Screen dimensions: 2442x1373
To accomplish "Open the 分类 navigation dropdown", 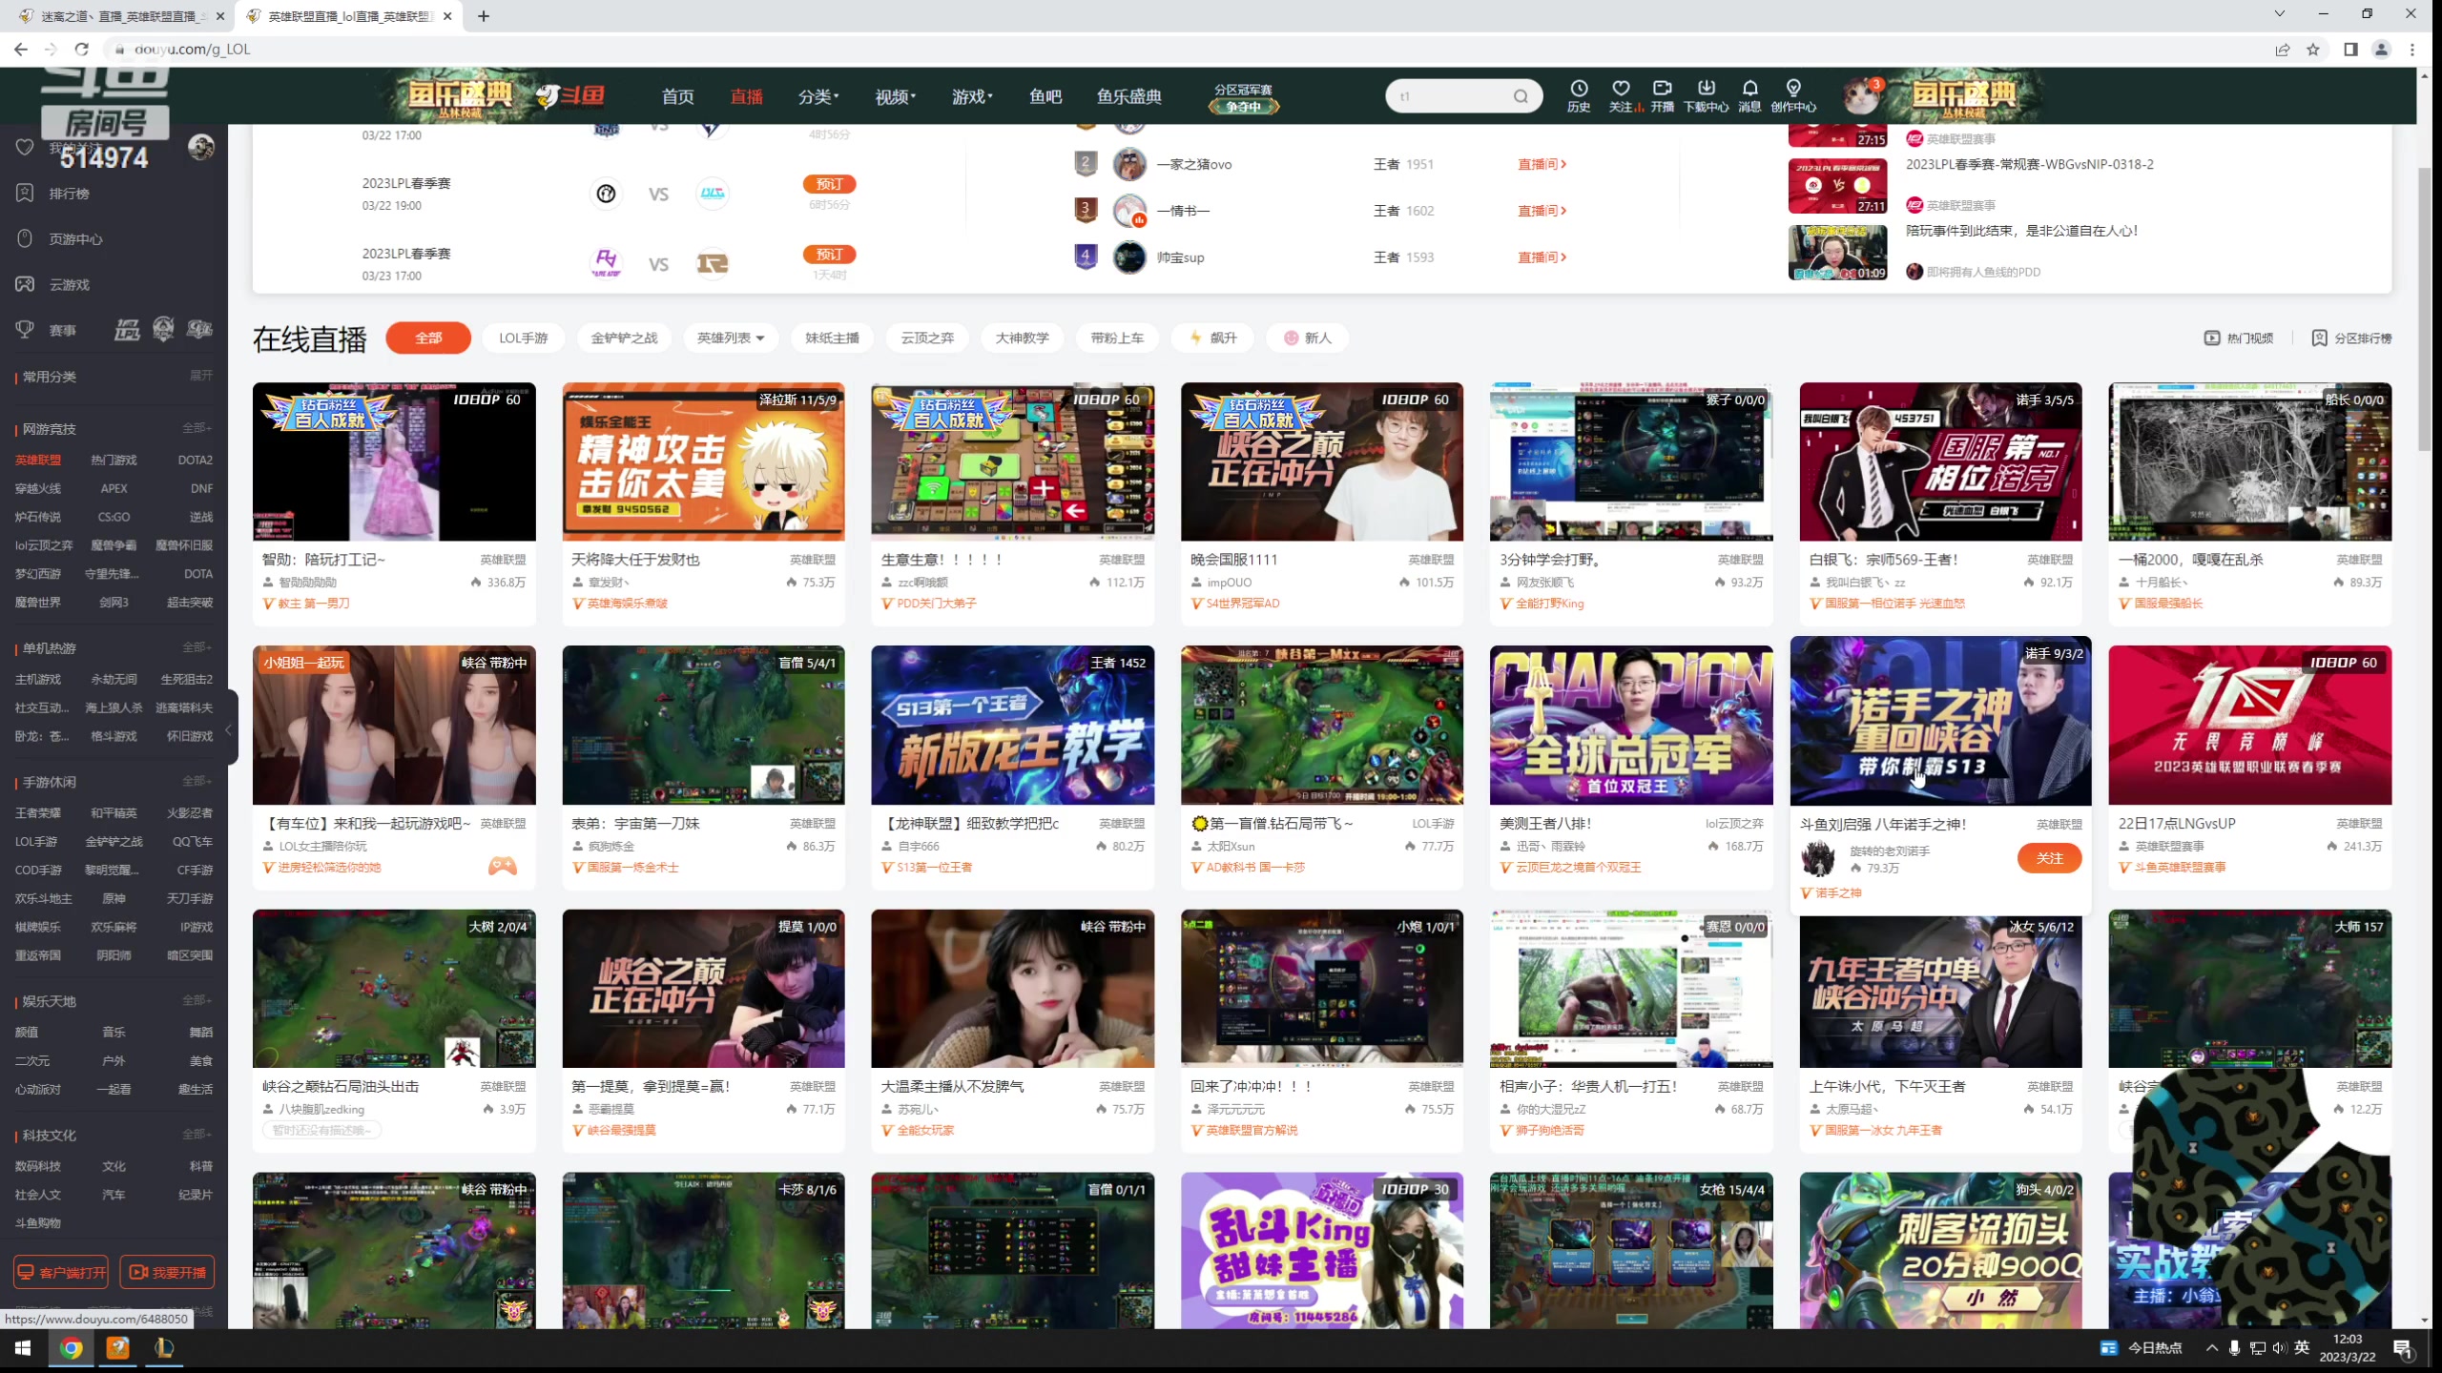I will [x=818, y=96].
